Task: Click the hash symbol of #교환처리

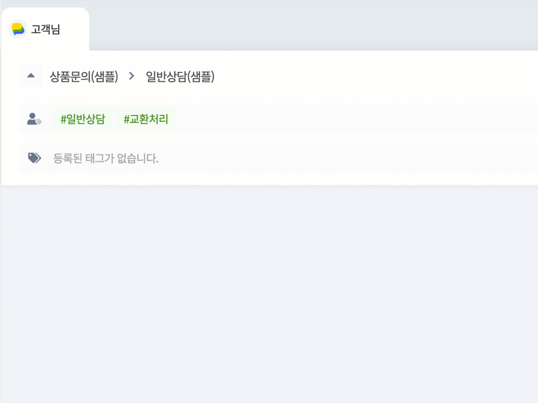Action: pos(126,119)
